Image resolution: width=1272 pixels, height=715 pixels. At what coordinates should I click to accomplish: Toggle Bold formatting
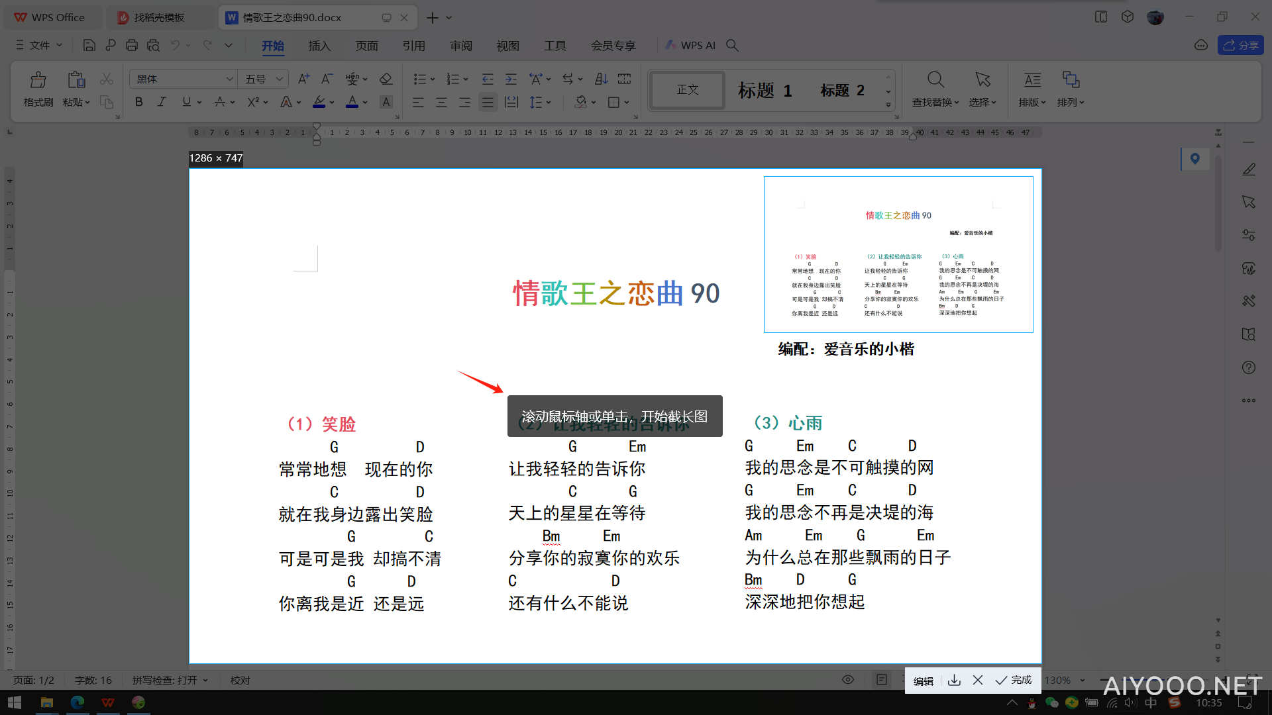click(138, 102)
